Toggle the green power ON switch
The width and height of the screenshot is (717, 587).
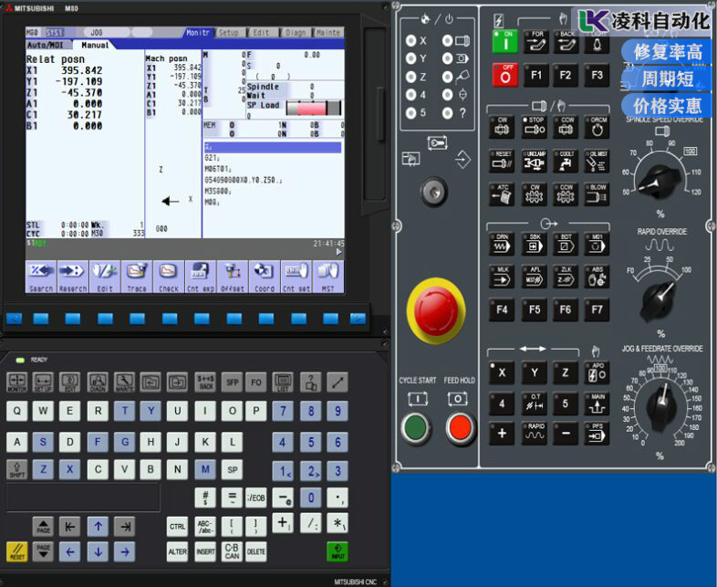504,42
